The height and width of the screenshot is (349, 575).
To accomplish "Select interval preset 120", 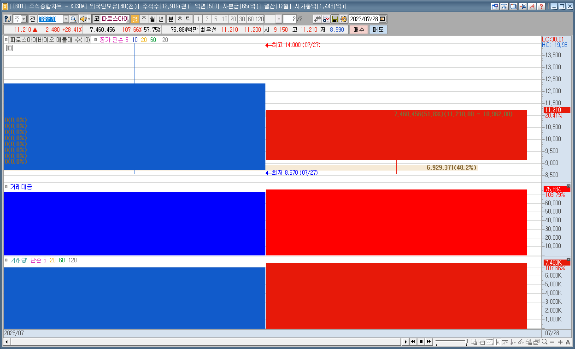I will (x=259, y=19).
